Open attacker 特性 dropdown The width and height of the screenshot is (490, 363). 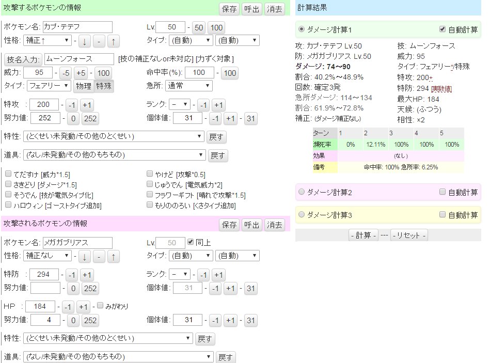114,136
